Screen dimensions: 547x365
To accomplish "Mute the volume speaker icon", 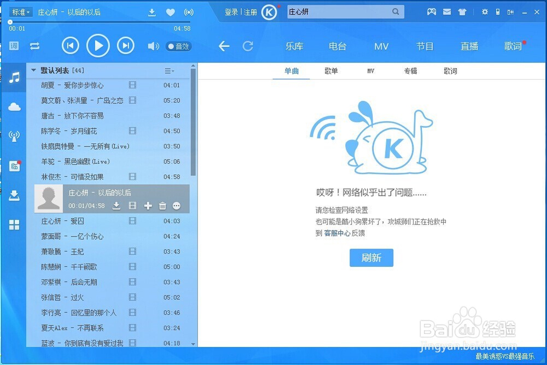I will coord(153,46).
